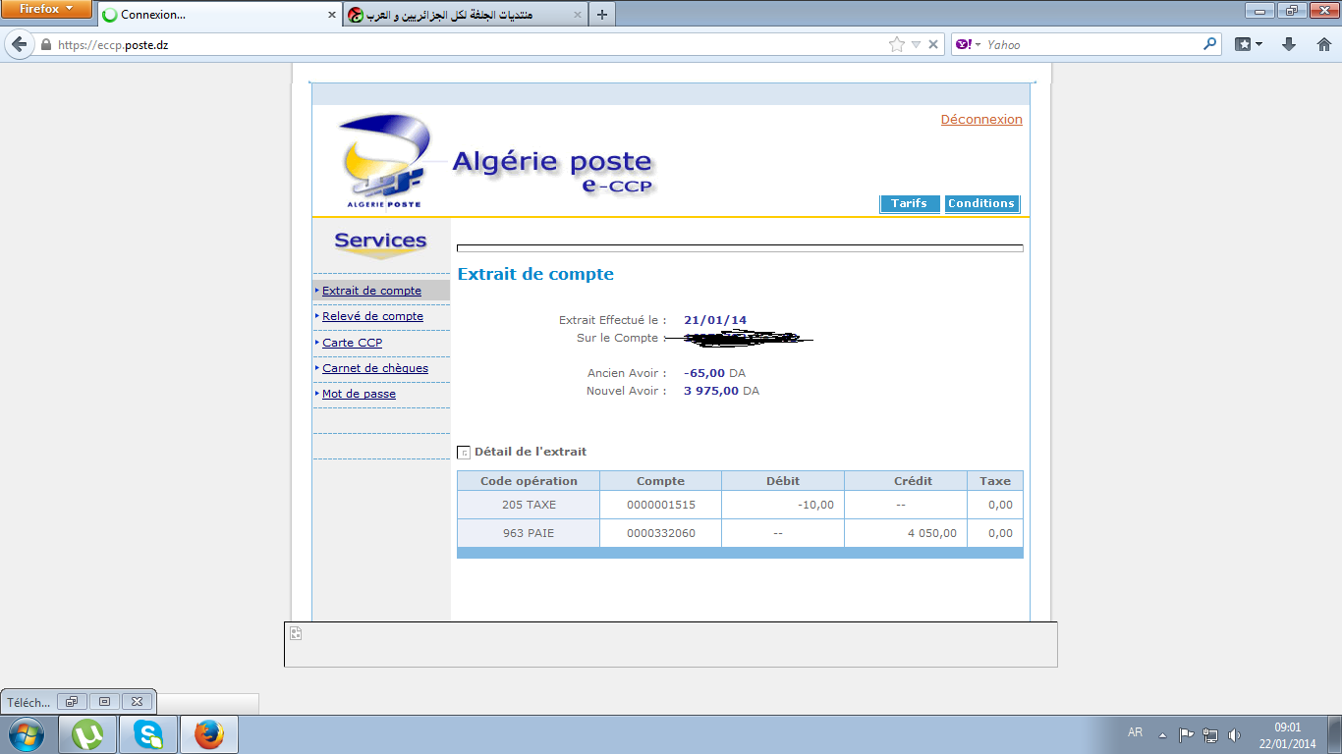Open the volume speaker icon
Screen dimensions: 1342x754
click(1234, 734)
